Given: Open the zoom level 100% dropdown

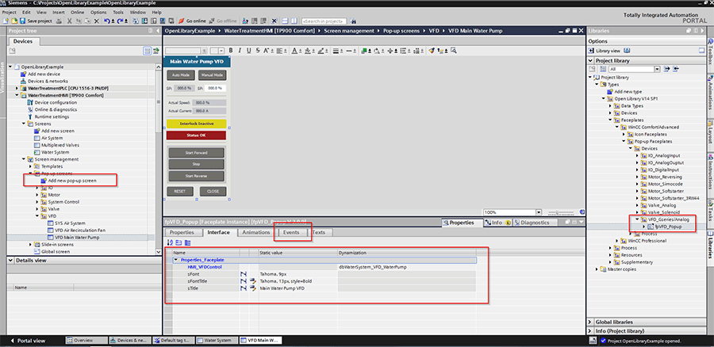Looking at the screenshot, I should 539,212.
